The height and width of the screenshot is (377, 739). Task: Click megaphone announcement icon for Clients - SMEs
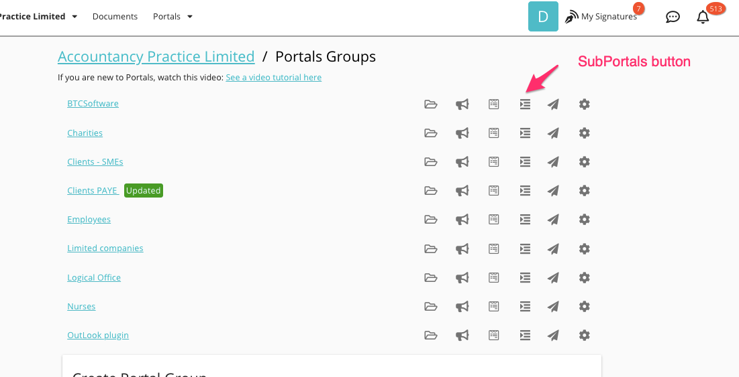click(x=462, y=162)
